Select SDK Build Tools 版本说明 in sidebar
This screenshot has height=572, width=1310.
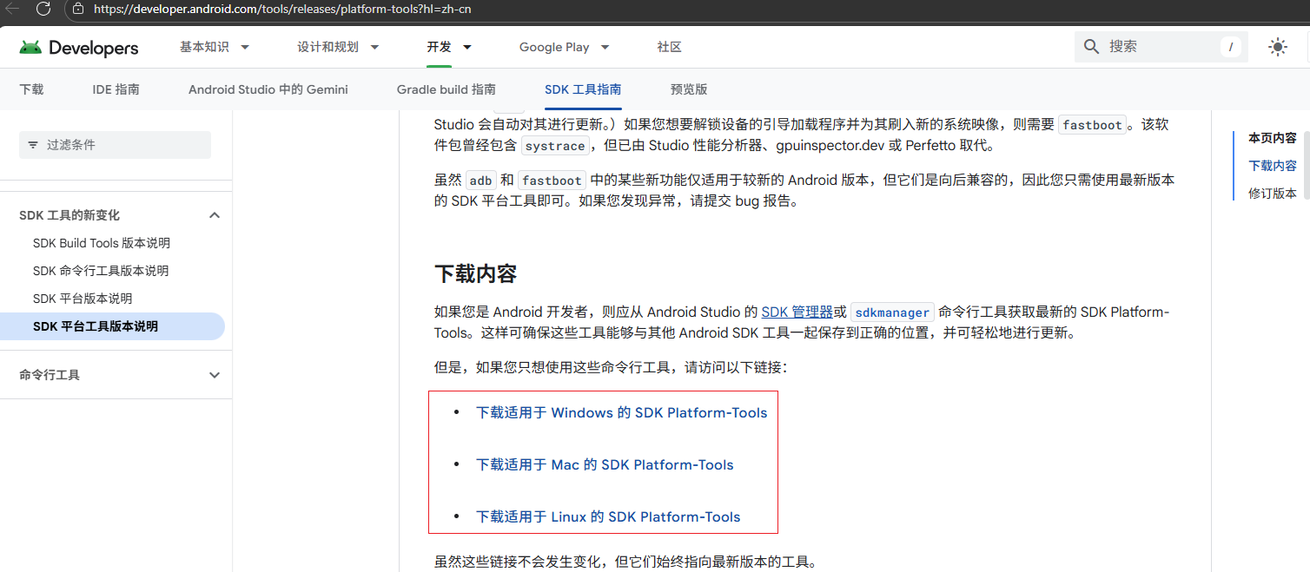coord(102,243)
